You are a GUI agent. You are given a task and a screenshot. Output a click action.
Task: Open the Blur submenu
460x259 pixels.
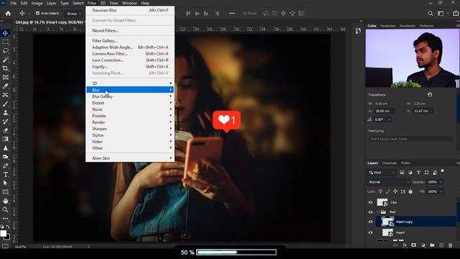(130, 90)
